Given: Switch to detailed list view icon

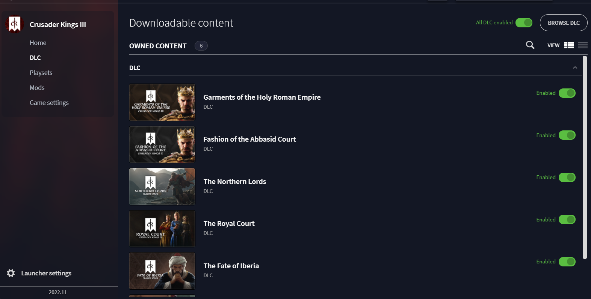Looking at the screenshot, I should coord(569,45).
